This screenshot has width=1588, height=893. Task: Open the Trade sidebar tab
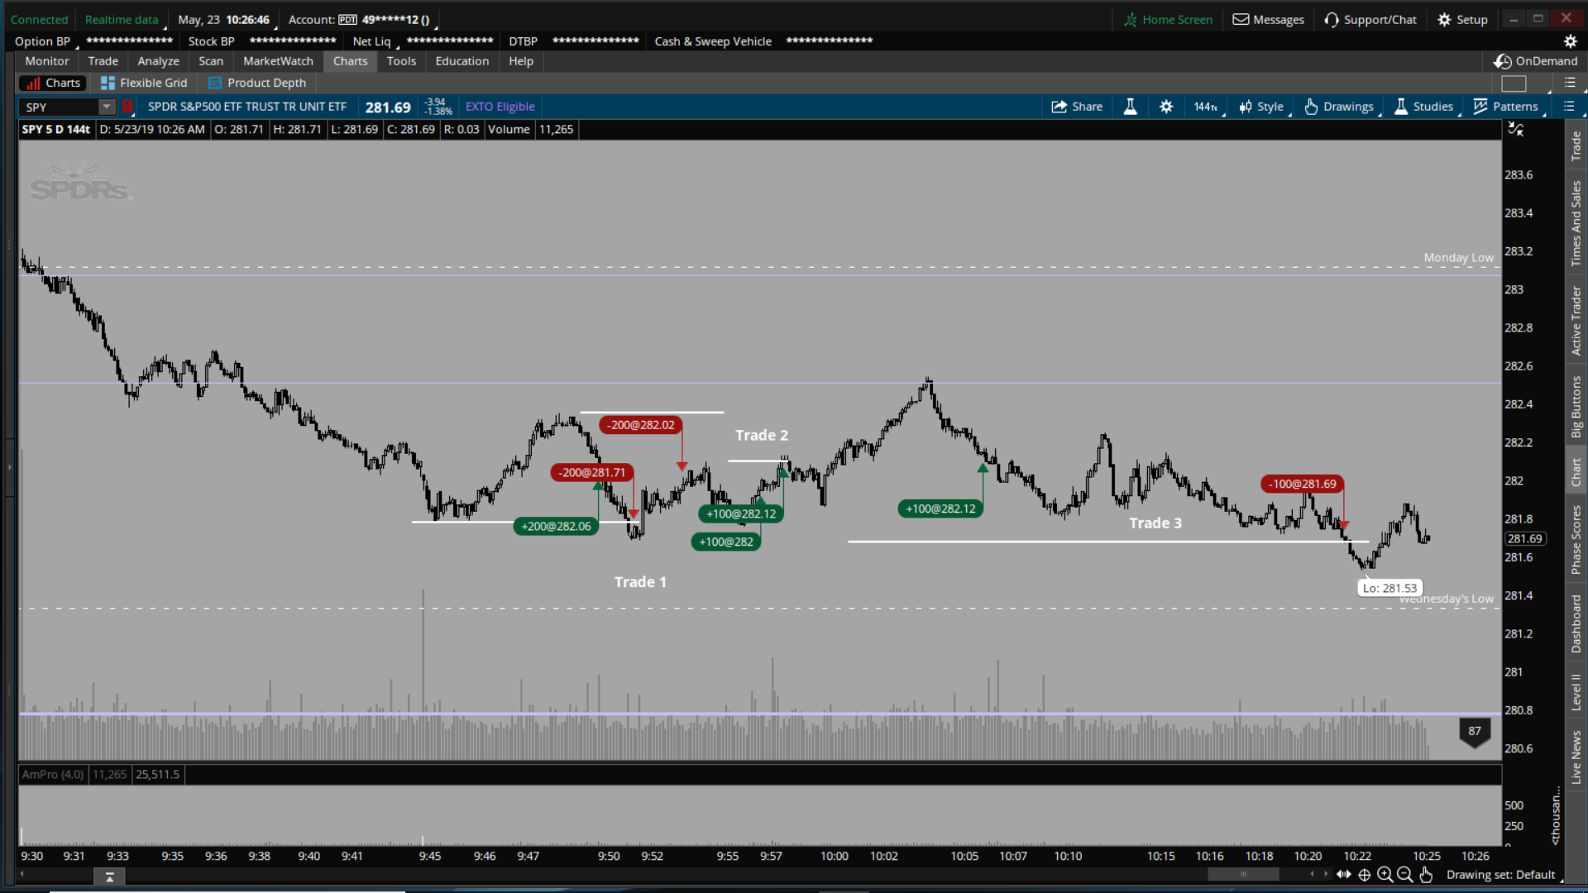[x=1576, y=146]
